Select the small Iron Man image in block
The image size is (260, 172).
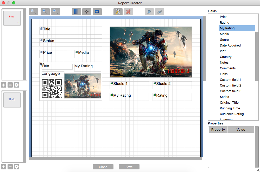[x=83, y=86]
